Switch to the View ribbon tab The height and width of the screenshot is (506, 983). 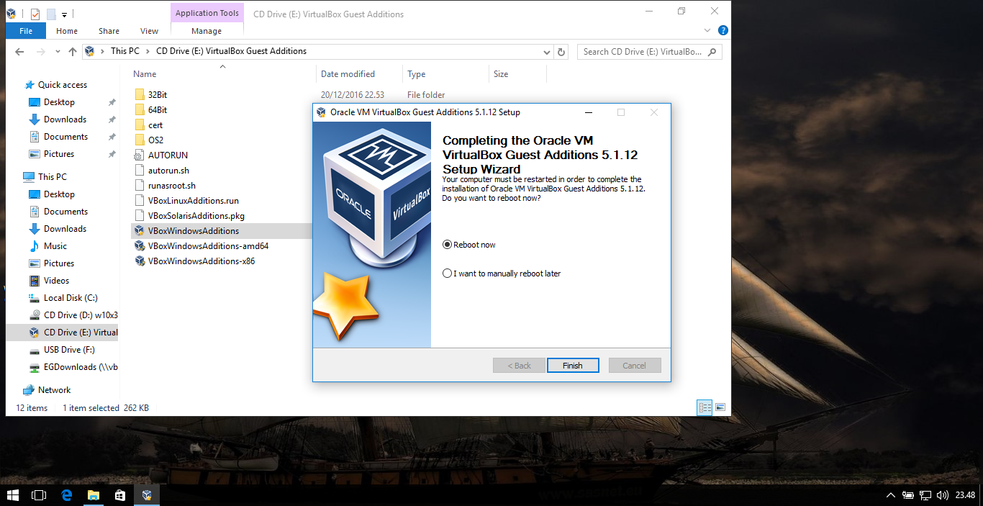[x=150, y=31]
